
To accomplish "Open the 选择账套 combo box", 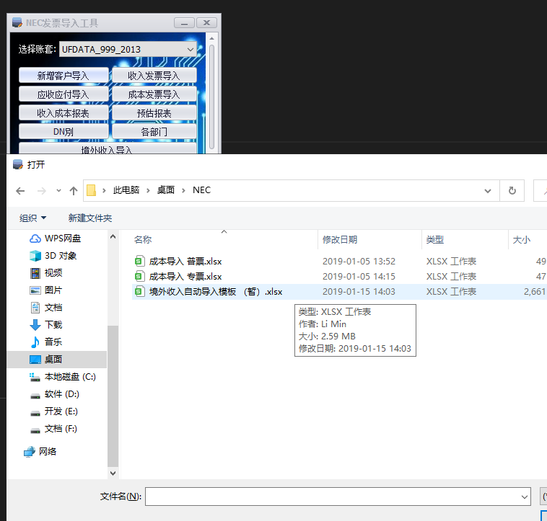I will coord(128,50).
